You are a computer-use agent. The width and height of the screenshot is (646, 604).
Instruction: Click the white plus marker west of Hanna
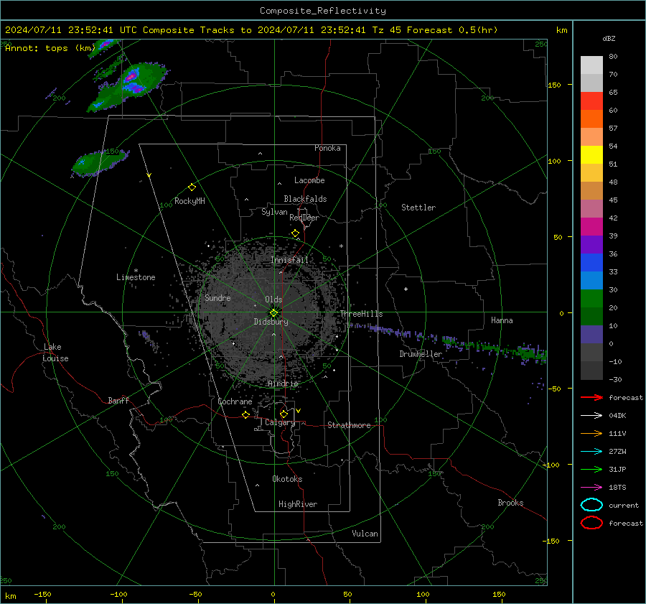pos(406,289)
